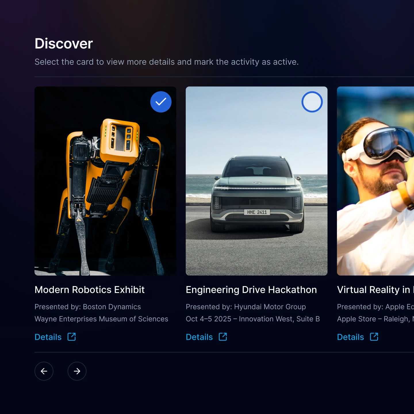The image size is (414, 414).
Task: Select the Hyundai SUV card image
Action: click(256, 181)
